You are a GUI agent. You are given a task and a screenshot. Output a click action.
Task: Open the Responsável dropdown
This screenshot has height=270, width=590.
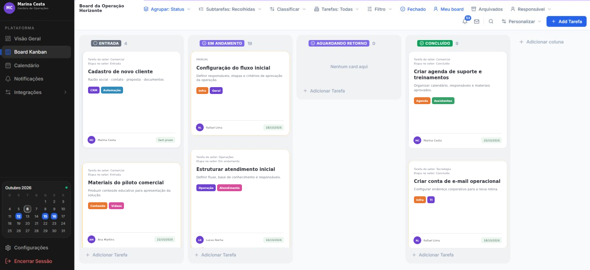pyautogui.click(x=531, y=9)
